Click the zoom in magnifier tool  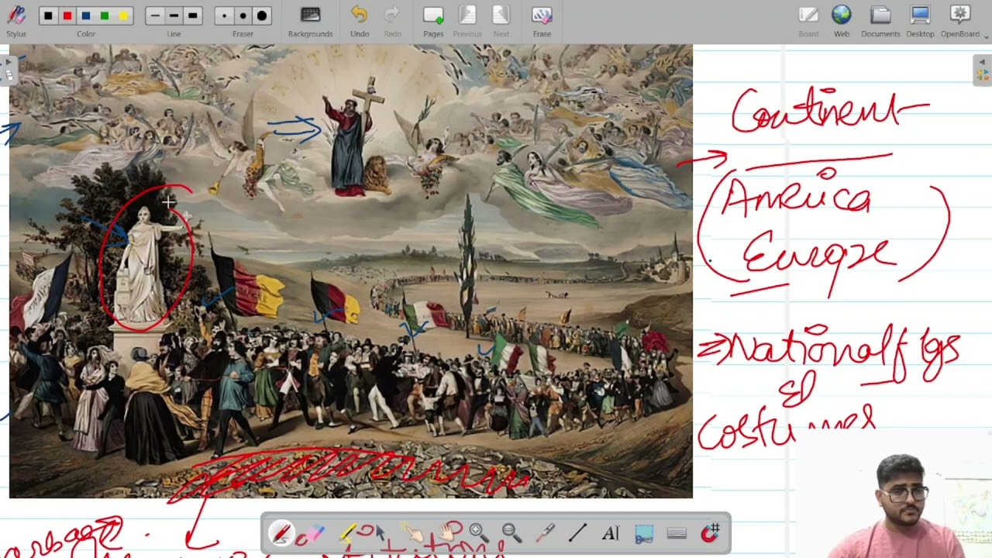tap(478, 533)
